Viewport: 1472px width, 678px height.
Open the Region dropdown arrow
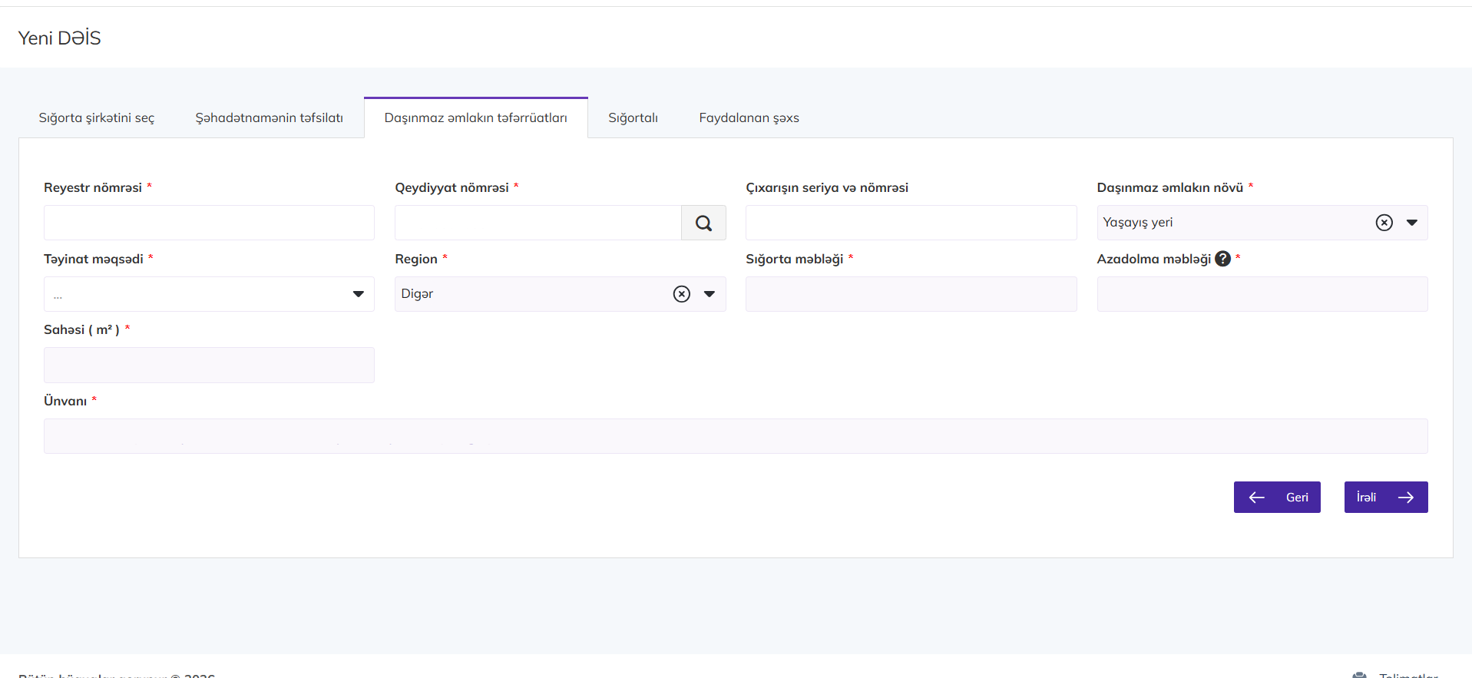[710, 294]
